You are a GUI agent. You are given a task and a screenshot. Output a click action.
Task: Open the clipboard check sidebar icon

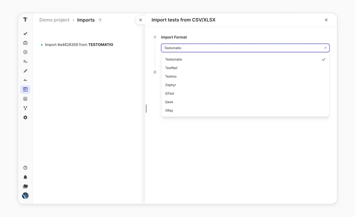25,43
